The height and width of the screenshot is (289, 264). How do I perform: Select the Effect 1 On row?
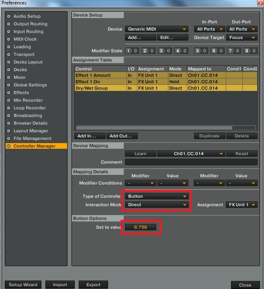[166, 82]
